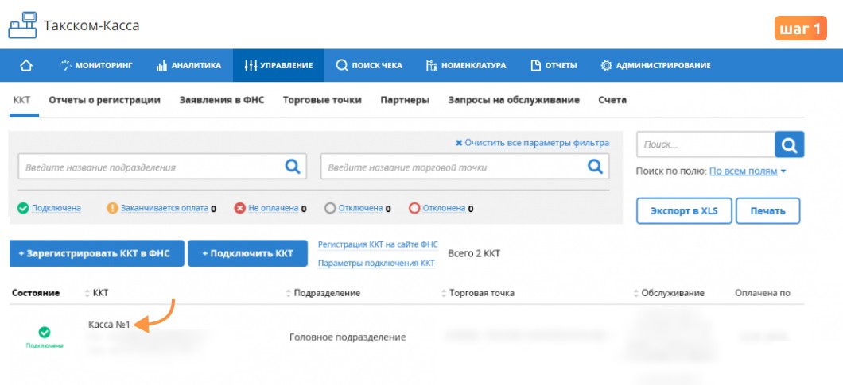Click Зарегистрировать ККТ в ФНС button

(x=97, y=253)
